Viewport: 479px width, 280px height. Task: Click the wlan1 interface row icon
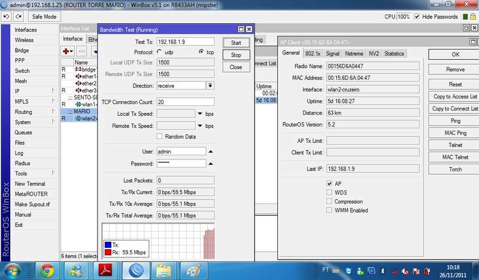tap(78, 104)
